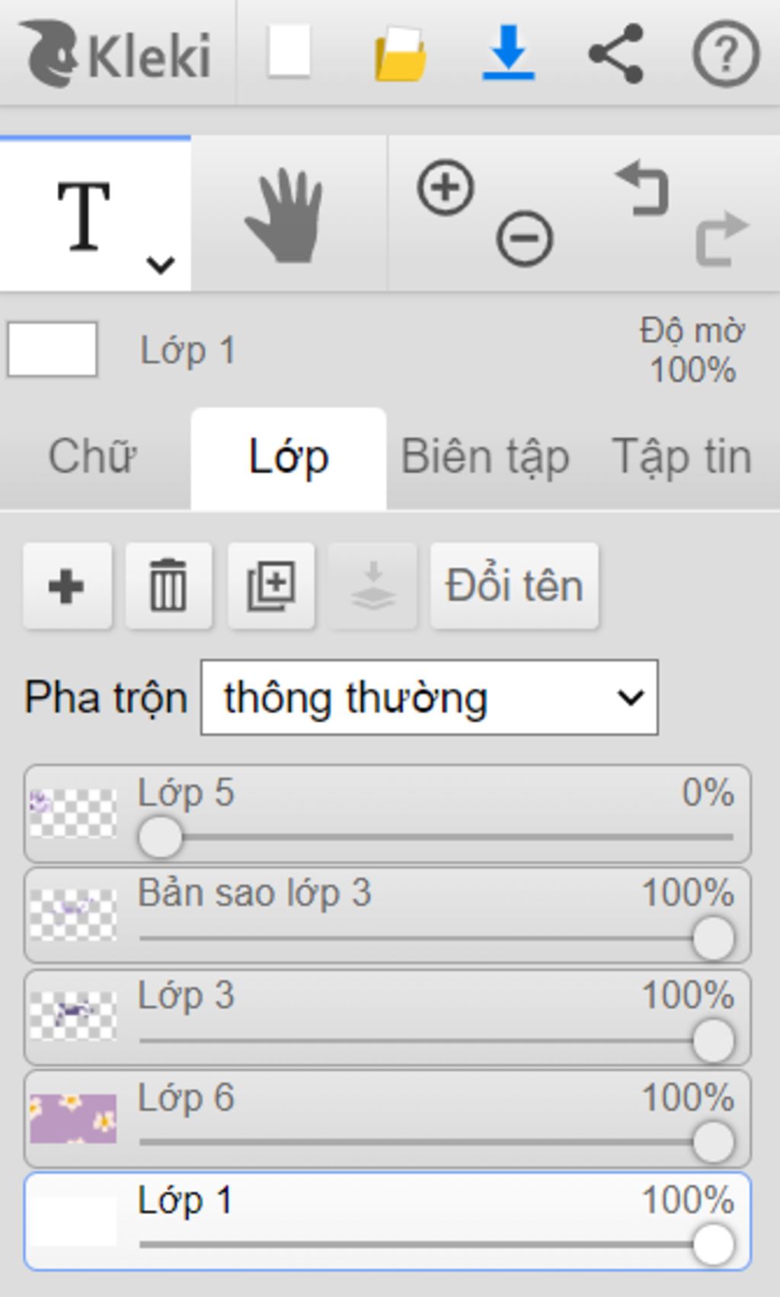Open the Tập tin tab

pyautogui.click(x=681, y=457)
